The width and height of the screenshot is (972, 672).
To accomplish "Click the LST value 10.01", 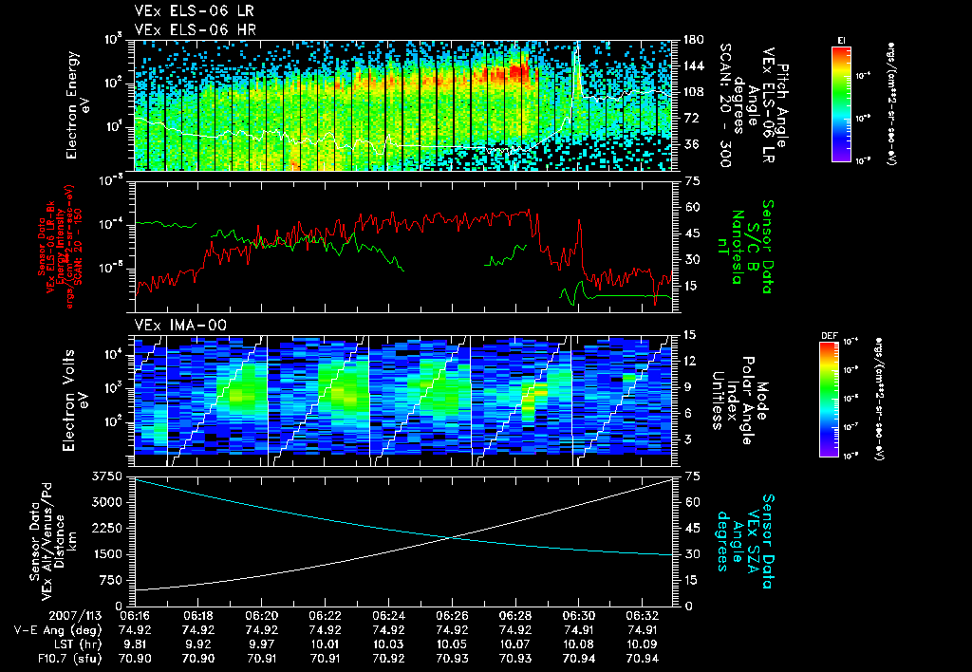I will click(325, 644).
